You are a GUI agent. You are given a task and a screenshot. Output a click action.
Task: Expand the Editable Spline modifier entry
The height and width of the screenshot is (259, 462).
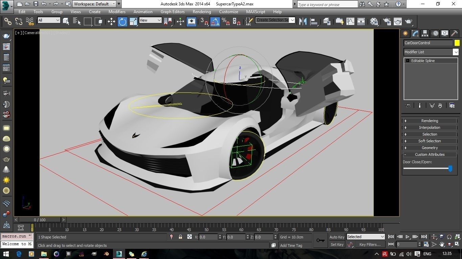408,61
